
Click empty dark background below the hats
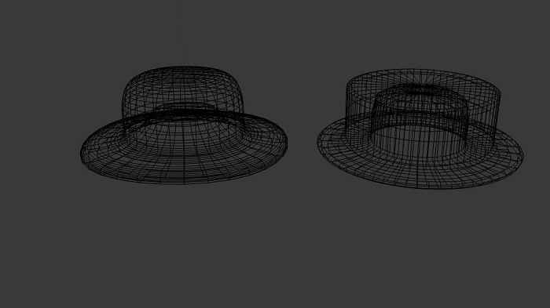point(275,252)
